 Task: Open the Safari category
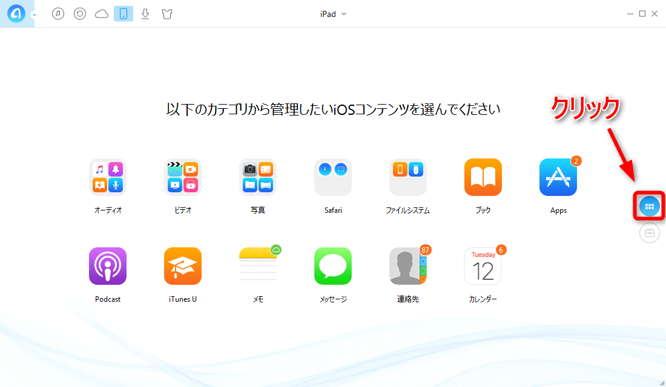[x=333, y=177]
